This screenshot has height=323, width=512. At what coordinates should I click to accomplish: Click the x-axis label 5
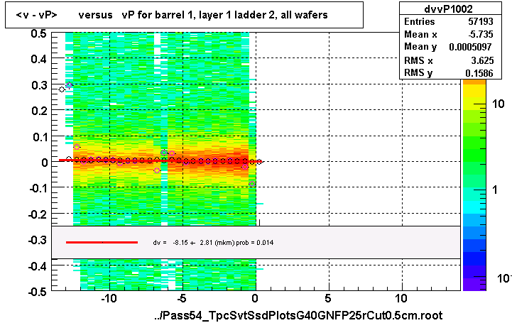pyautogui.click(x=328, y=299)
